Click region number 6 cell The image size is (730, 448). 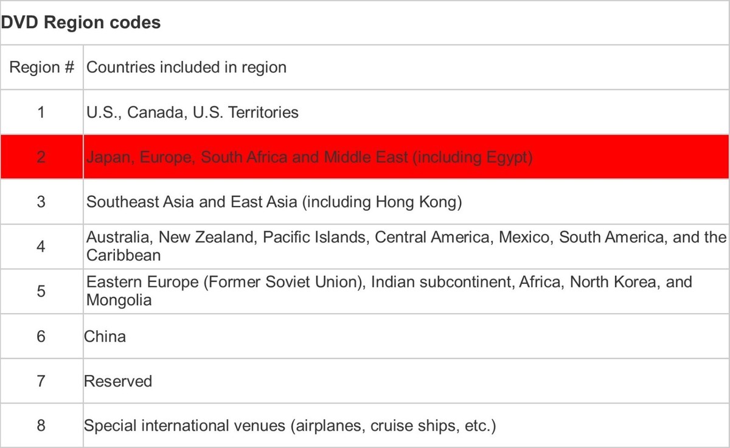(x=41, y=336)
